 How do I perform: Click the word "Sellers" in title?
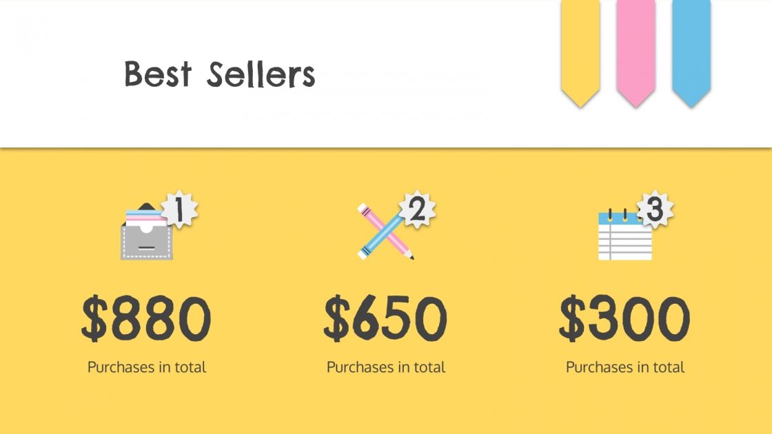[261, 74]
